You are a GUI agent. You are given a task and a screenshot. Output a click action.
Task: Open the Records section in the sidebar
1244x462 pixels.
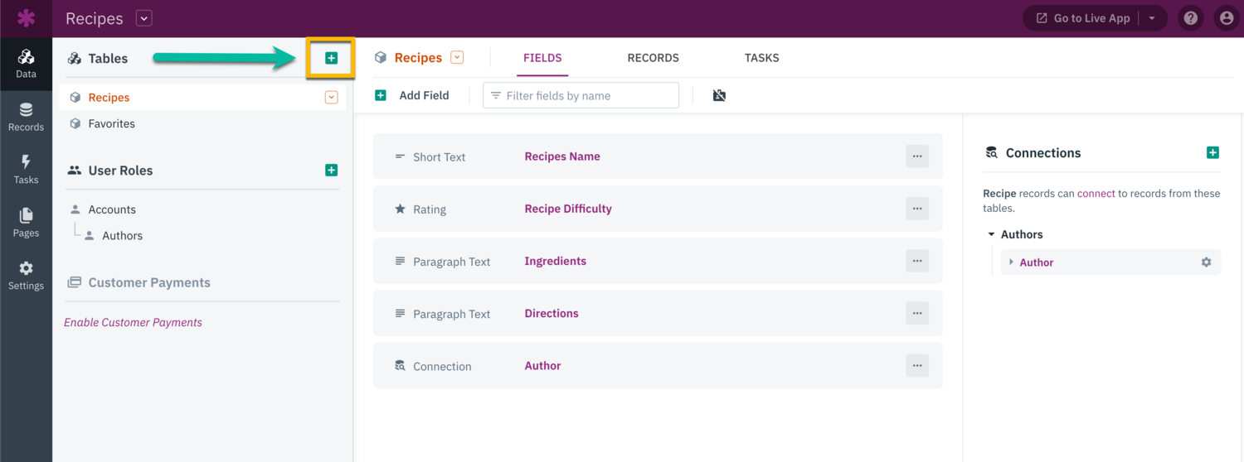(x=26, y=117)
